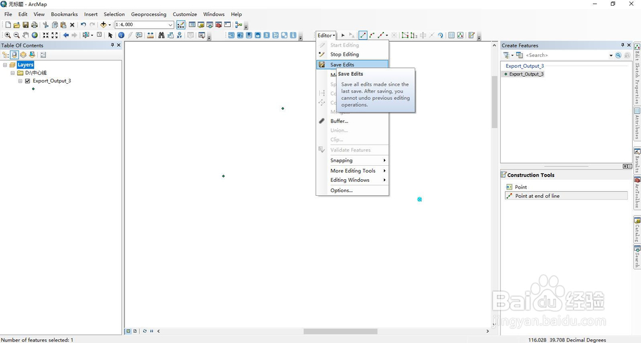Click List By Drawing Order icon
This screenshot has height=343, width=641.
point(6,55)
